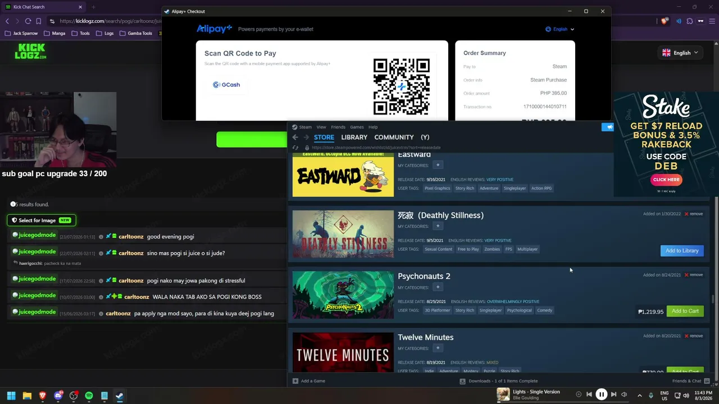Open the Manga bookmarks folder
The height and width of the screenshot is (404, 719).
54,33
